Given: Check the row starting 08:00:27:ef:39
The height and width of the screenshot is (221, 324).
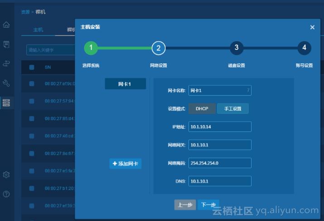Looking at the screenshot, I should (32, 206).
